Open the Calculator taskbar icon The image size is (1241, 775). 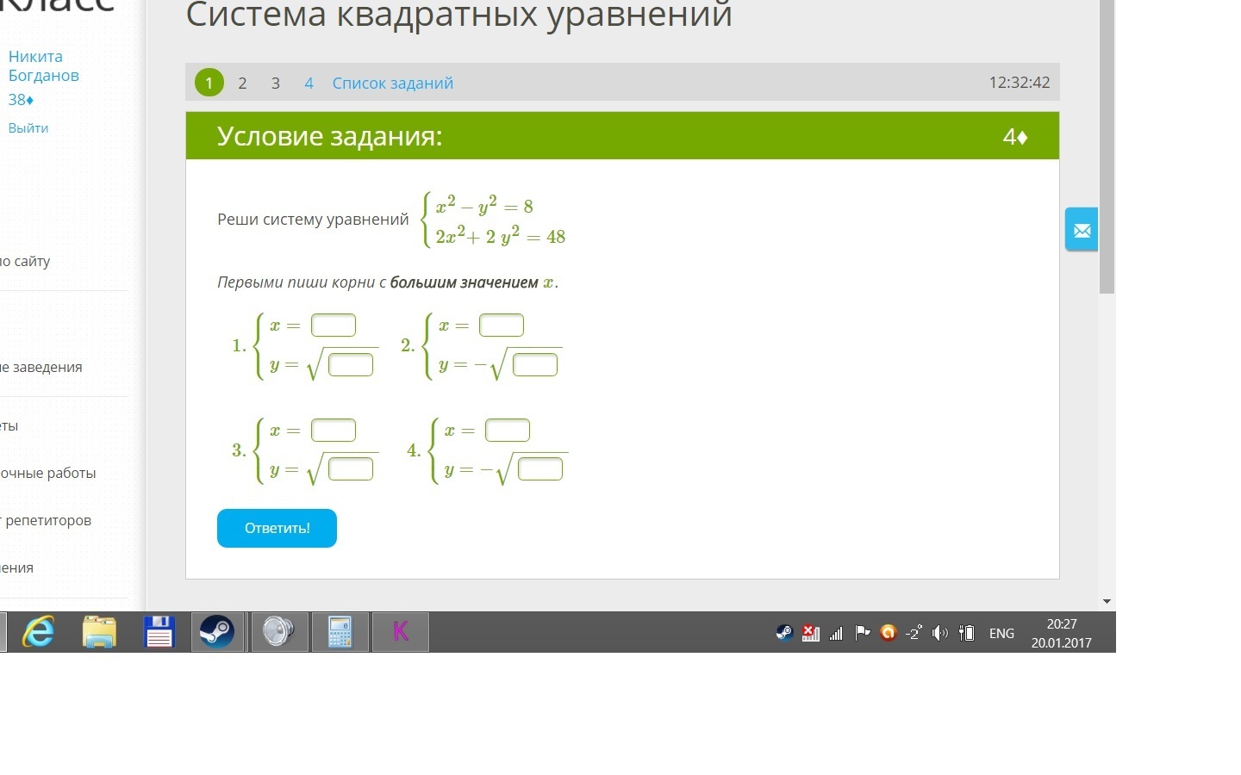[340, 632]
